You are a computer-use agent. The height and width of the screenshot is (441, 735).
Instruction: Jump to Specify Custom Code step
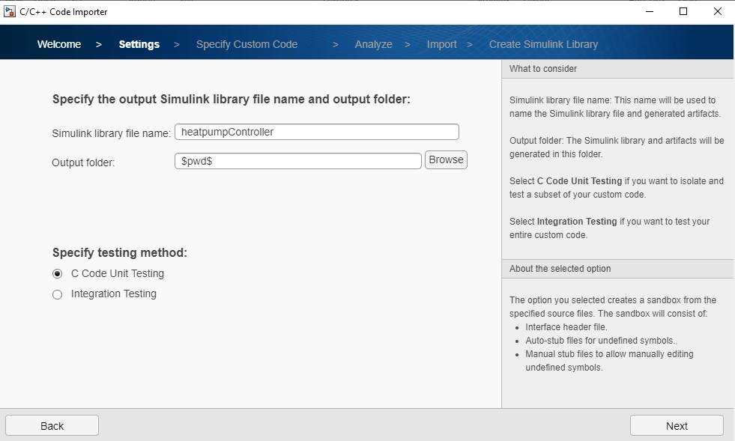pos(246,44)
